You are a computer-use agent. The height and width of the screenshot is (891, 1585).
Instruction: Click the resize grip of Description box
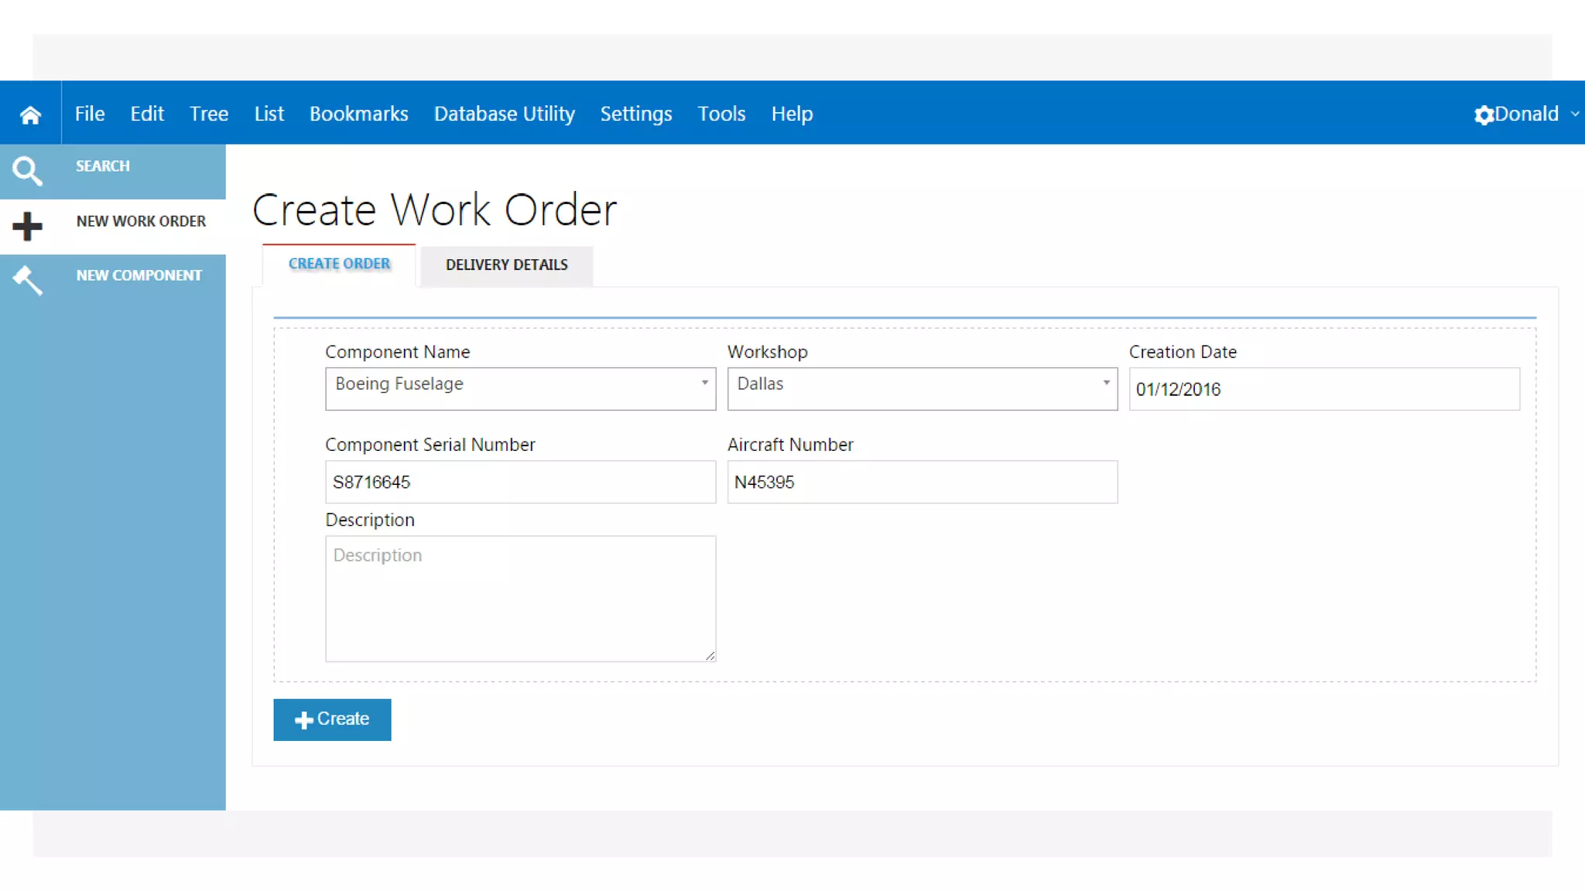pyautogui.click(x=710, y=655)
